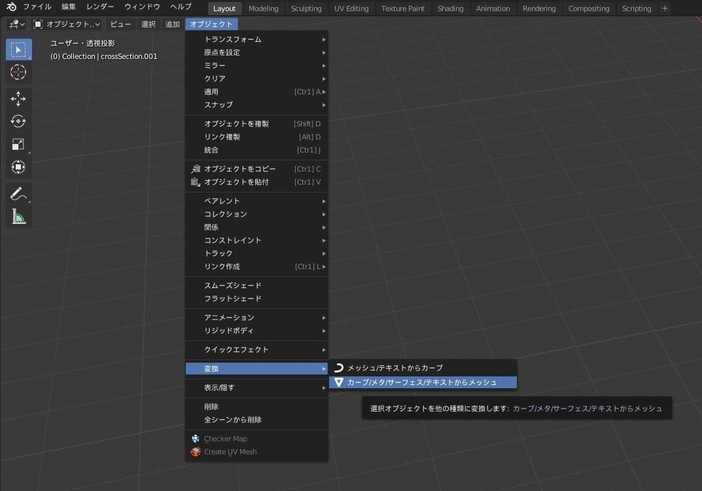Click the curve icon for mesh-to-curve
The width and height of the screenshot is (702, 491).
pyautogui.click(x=339, y=368)
